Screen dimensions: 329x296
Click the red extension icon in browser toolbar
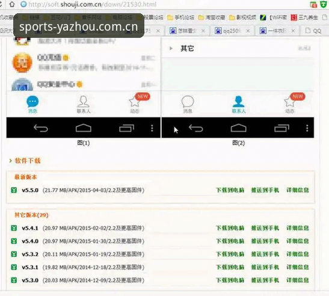pos(313,4)
